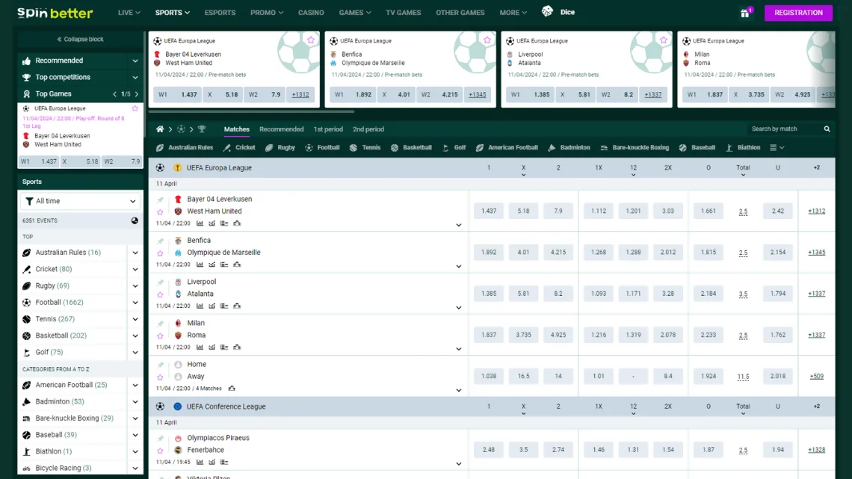This screenshot has height=479, width=852.
Task: Click the Spinbetter logo
Action: click(55, 13)
